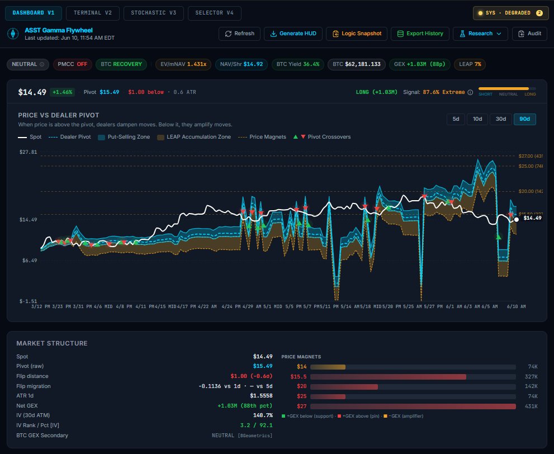The width and height of the screenshot is (554, 454).
Task: Toggle the Pivot Crossovers legend entry
Action: tap(322, 137)
